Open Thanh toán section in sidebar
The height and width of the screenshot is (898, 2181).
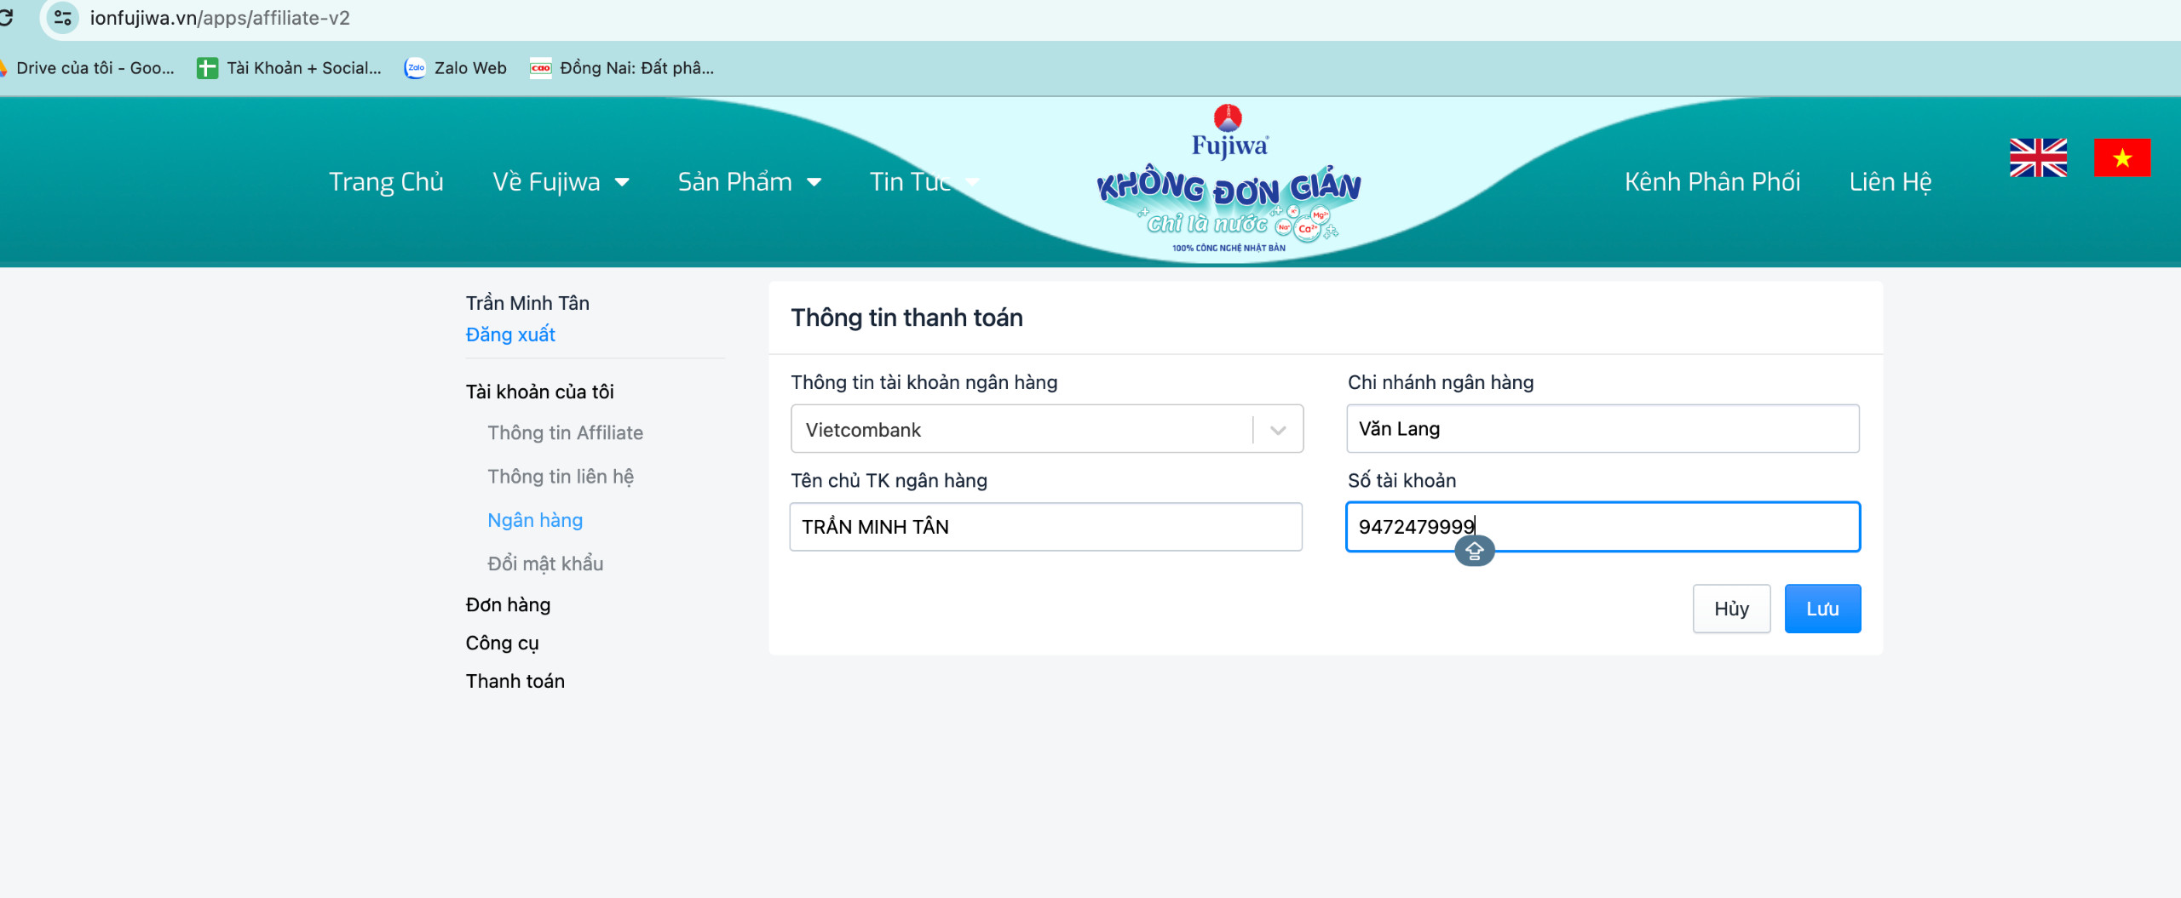click(515, 681)
